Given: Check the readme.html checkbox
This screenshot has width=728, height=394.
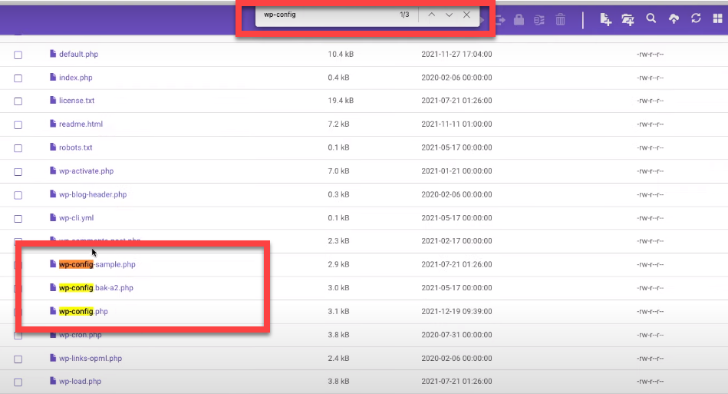Looking at the screenshot, I should [x=18, y=124].
